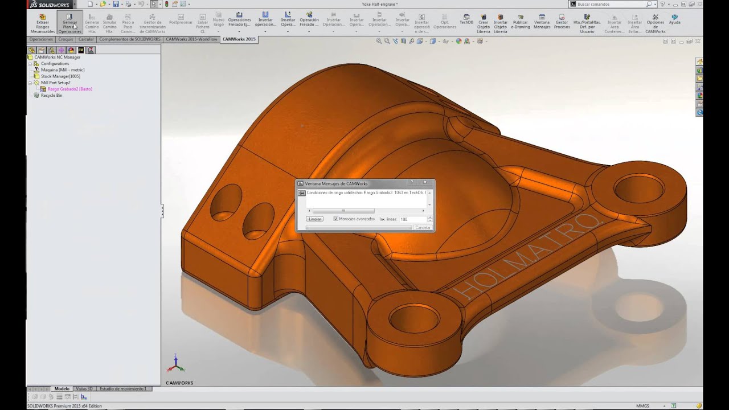Open the Save dropdown arrow

click(121, 4)
